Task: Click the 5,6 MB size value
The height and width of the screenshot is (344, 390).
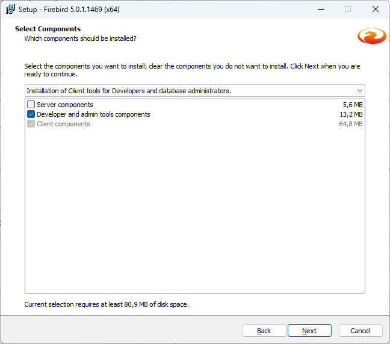Action: point(353,105)
